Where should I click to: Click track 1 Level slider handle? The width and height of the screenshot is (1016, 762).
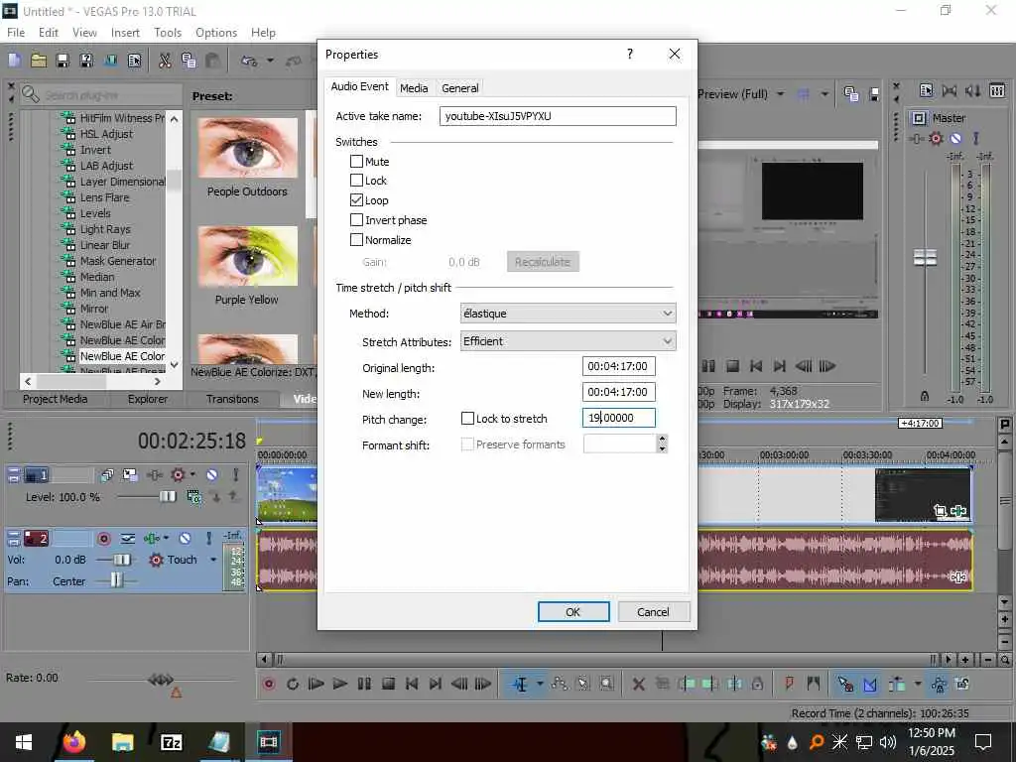167,496
